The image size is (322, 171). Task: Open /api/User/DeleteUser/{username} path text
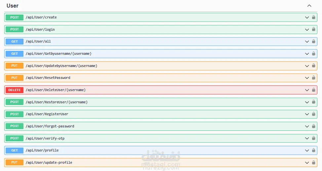tap(56, 90)
